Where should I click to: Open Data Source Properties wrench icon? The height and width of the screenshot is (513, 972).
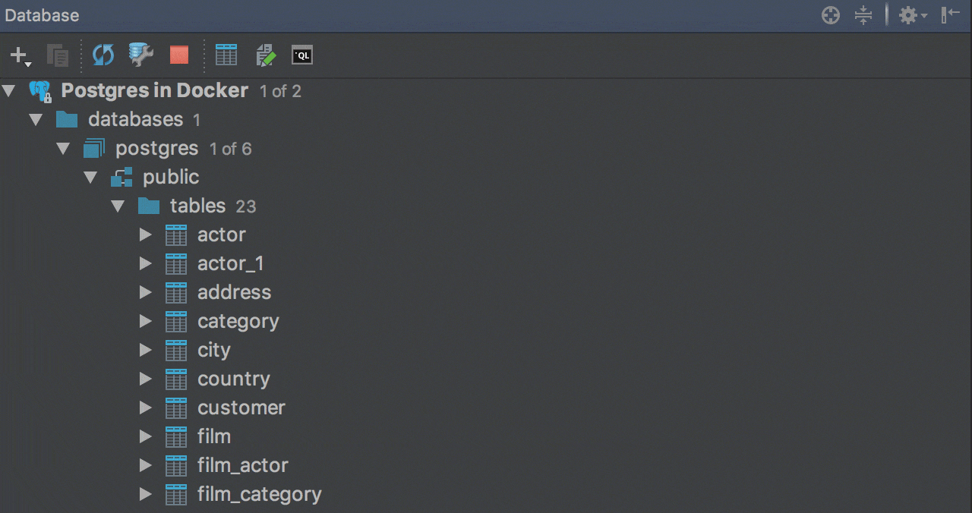click(x=141, y=55)
